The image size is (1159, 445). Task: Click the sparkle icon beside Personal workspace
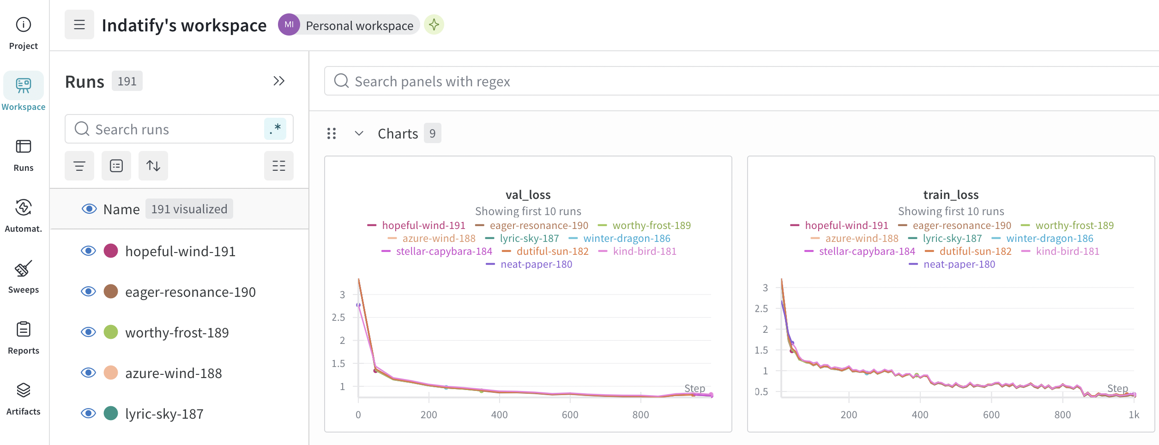[x=434, y=25]
